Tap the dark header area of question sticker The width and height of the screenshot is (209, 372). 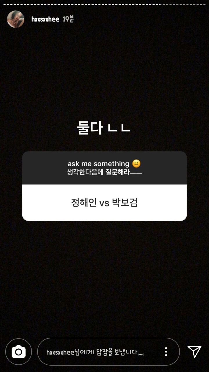105,168
